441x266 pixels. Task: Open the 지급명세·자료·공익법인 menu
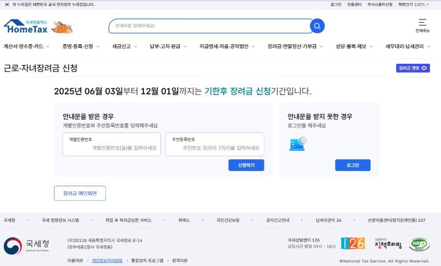pos(227,47)
